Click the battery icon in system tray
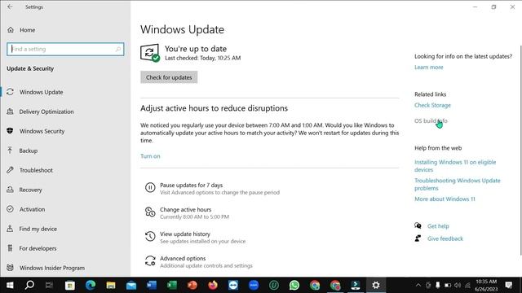The height and width of the screenshot is (293, 522). [448, 285]
